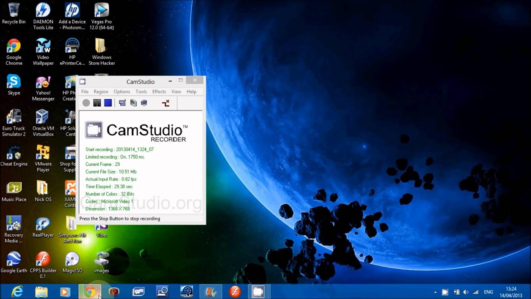This screenshot has width=531, height=299.
Task: Select the RealPlayer desktop icon
Action: tap(43, 227)
